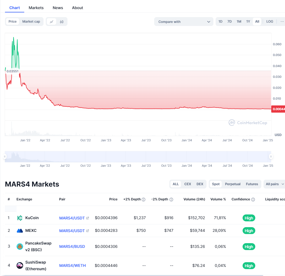Sort by the # rank column header
The width and height of the screenshot is (285, 276).
[x=9, y=199]
